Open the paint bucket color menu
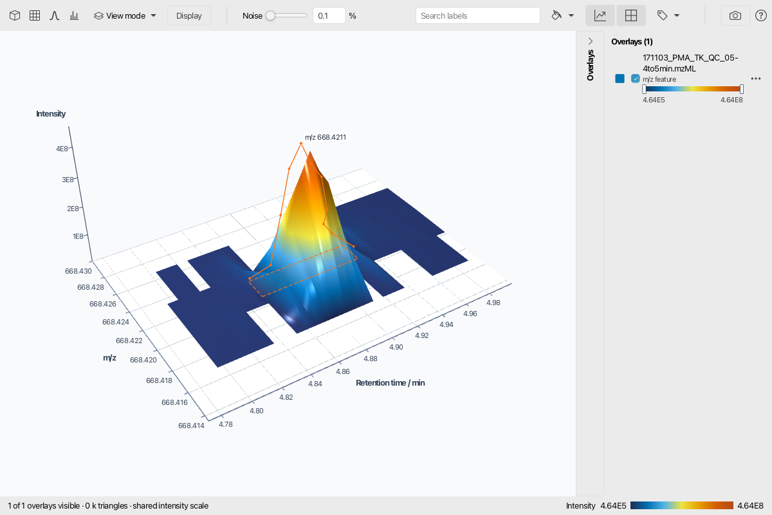This screenshot has width=772, height=515. pyautogui.click(x=563, y=15)
